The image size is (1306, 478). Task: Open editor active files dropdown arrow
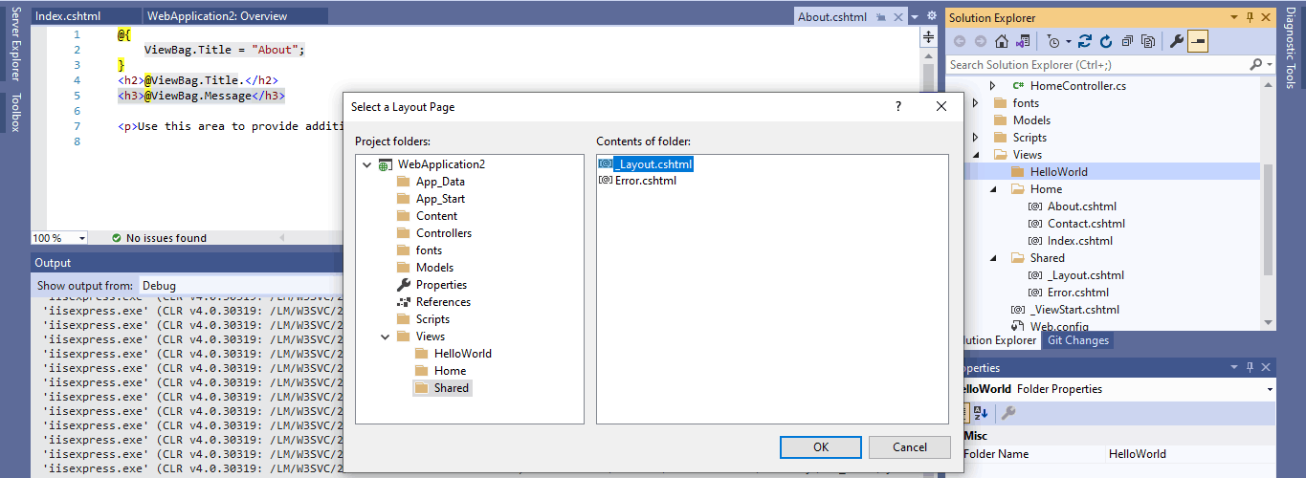tap(915, 16)
